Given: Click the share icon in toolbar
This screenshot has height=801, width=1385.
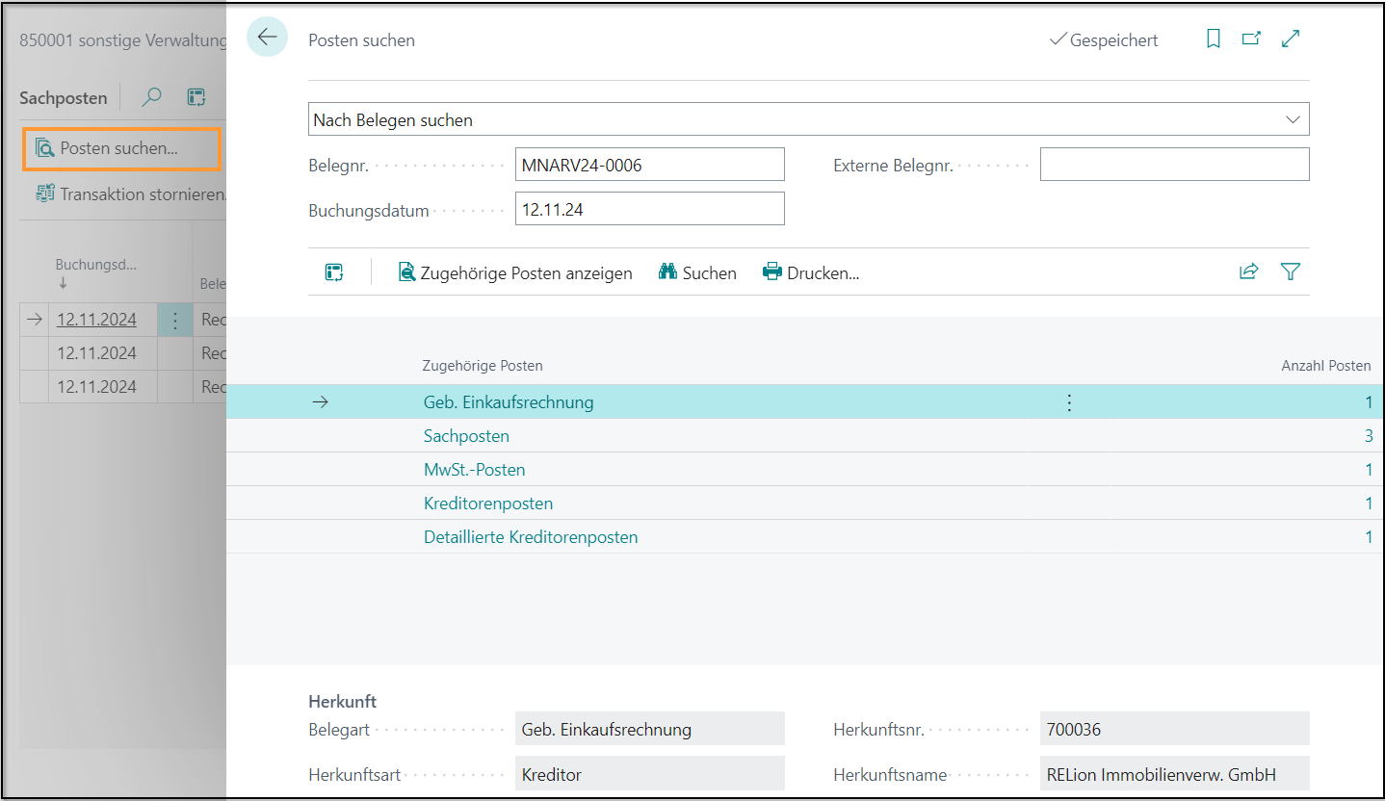Looking at the screenshot, I should pos(1248,271).
